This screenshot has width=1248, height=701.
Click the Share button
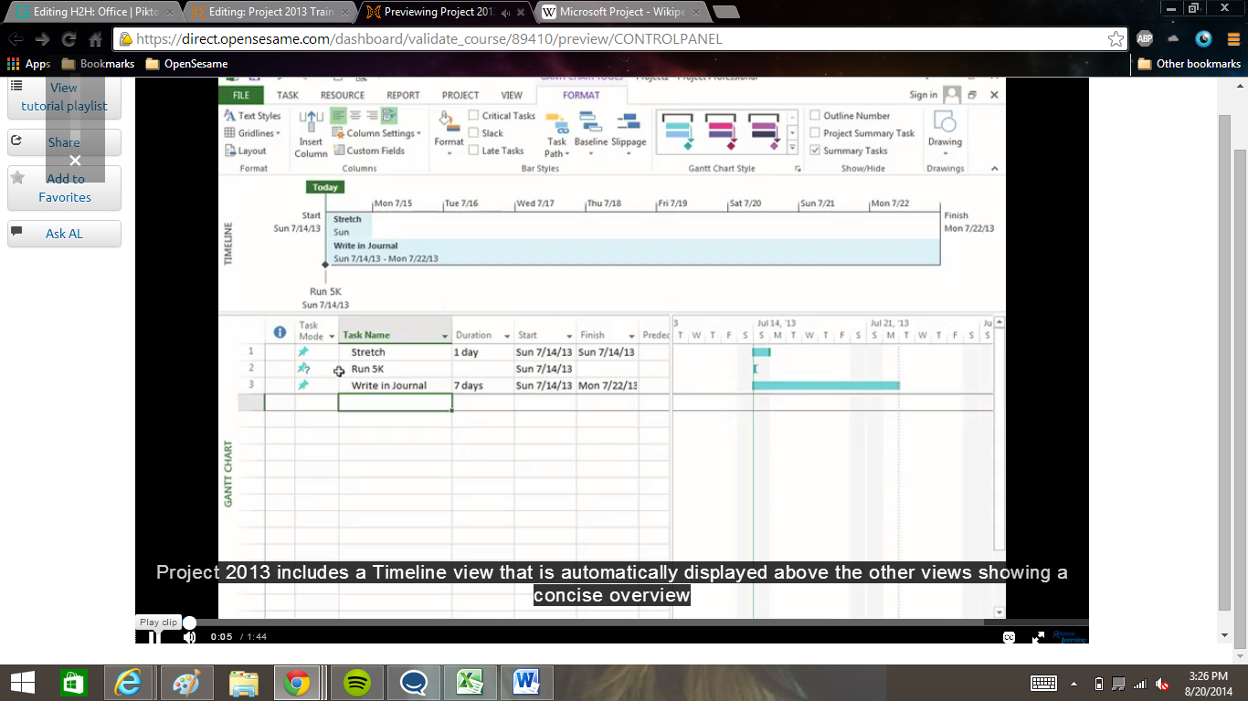click(x=64, y=142)
